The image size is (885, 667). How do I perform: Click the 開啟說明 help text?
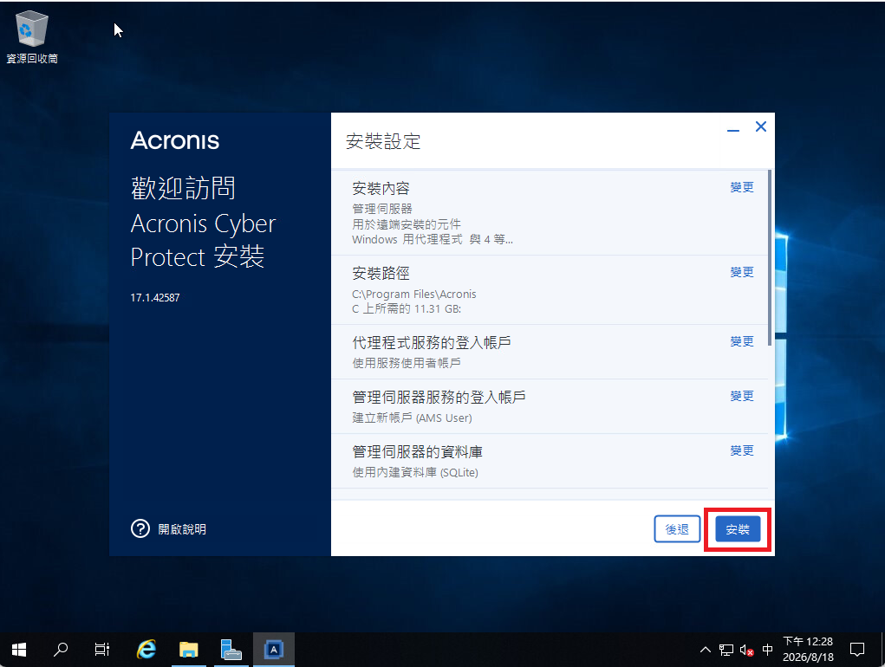(182, 529)
